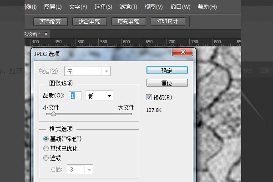Close the JPEG 选项 dialog
Image resolution: width=273 pixels, height=182 pixels.
click(182, 52)
